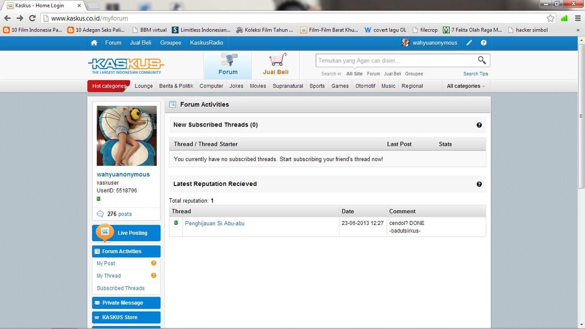The width and height of the screenshot is (585, 329).
Task: Click wahyuanonymous profile name in the sidebar
Action: pyautogui.click(x=123, y=174)
